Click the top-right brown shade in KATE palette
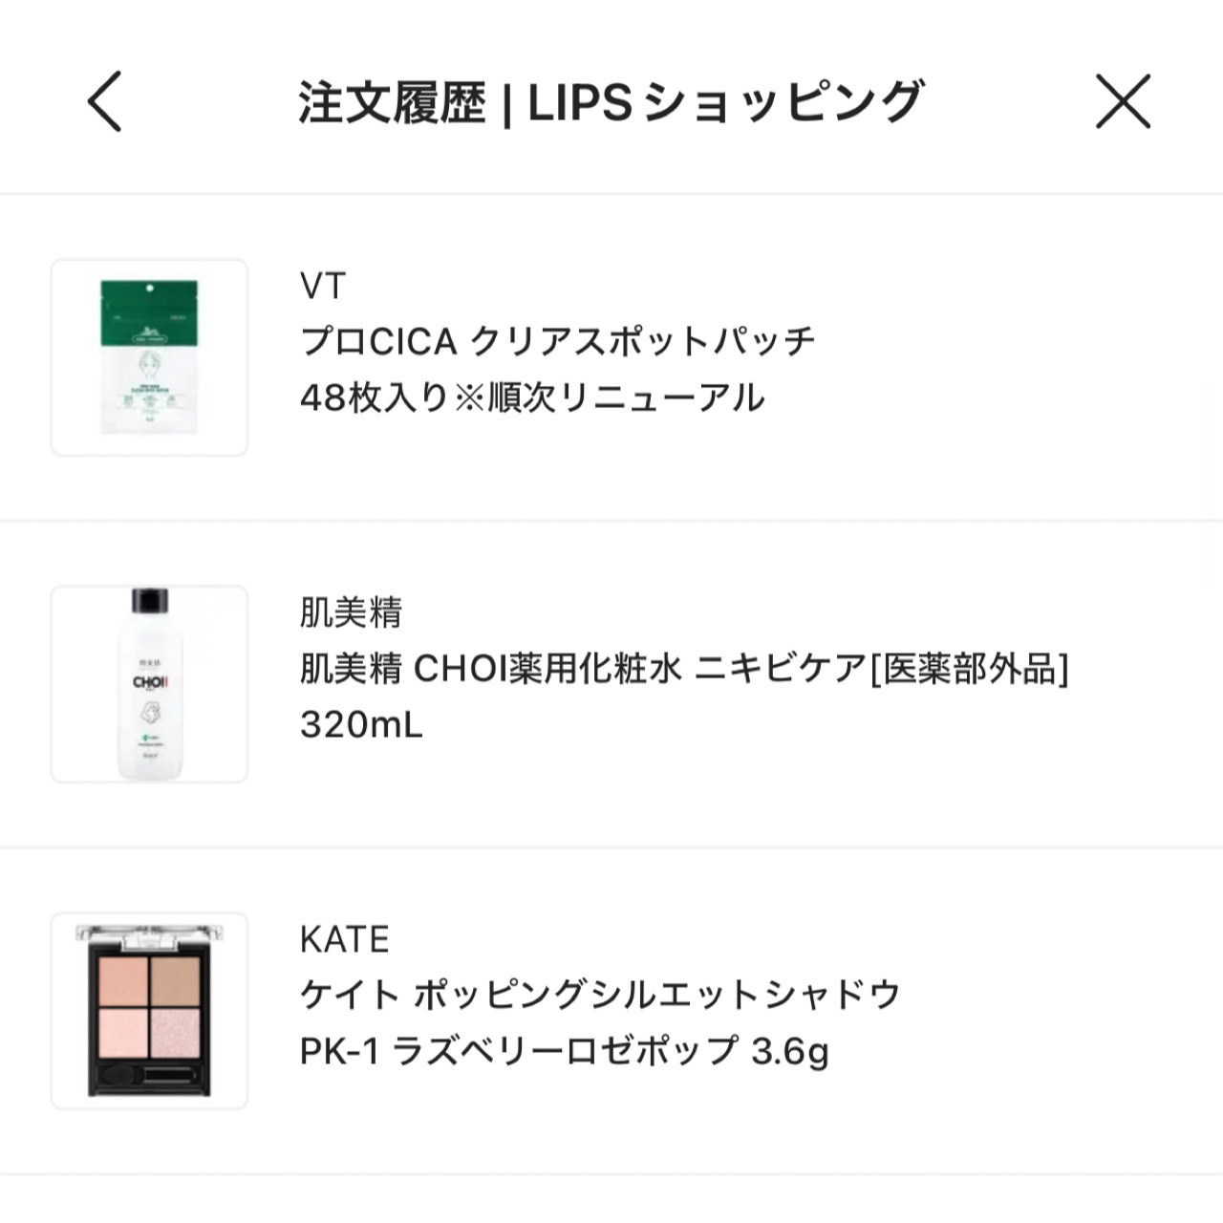The image size is (1223, 1223). click(177, 977)
